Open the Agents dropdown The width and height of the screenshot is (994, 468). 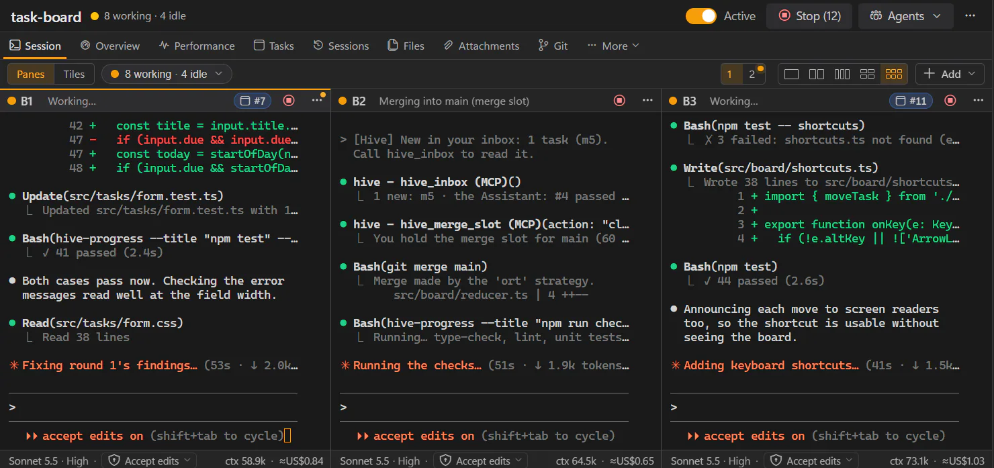(x=905, y=16)
